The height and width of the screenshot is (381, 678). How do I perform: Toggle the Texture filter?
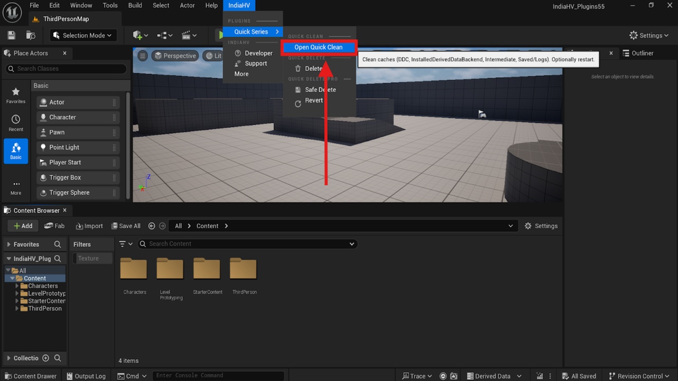tap(93, 258)
